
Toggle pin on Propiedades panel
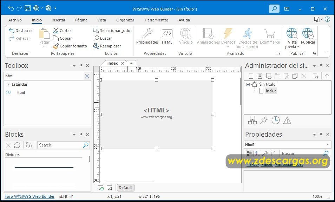click(321, 135)
